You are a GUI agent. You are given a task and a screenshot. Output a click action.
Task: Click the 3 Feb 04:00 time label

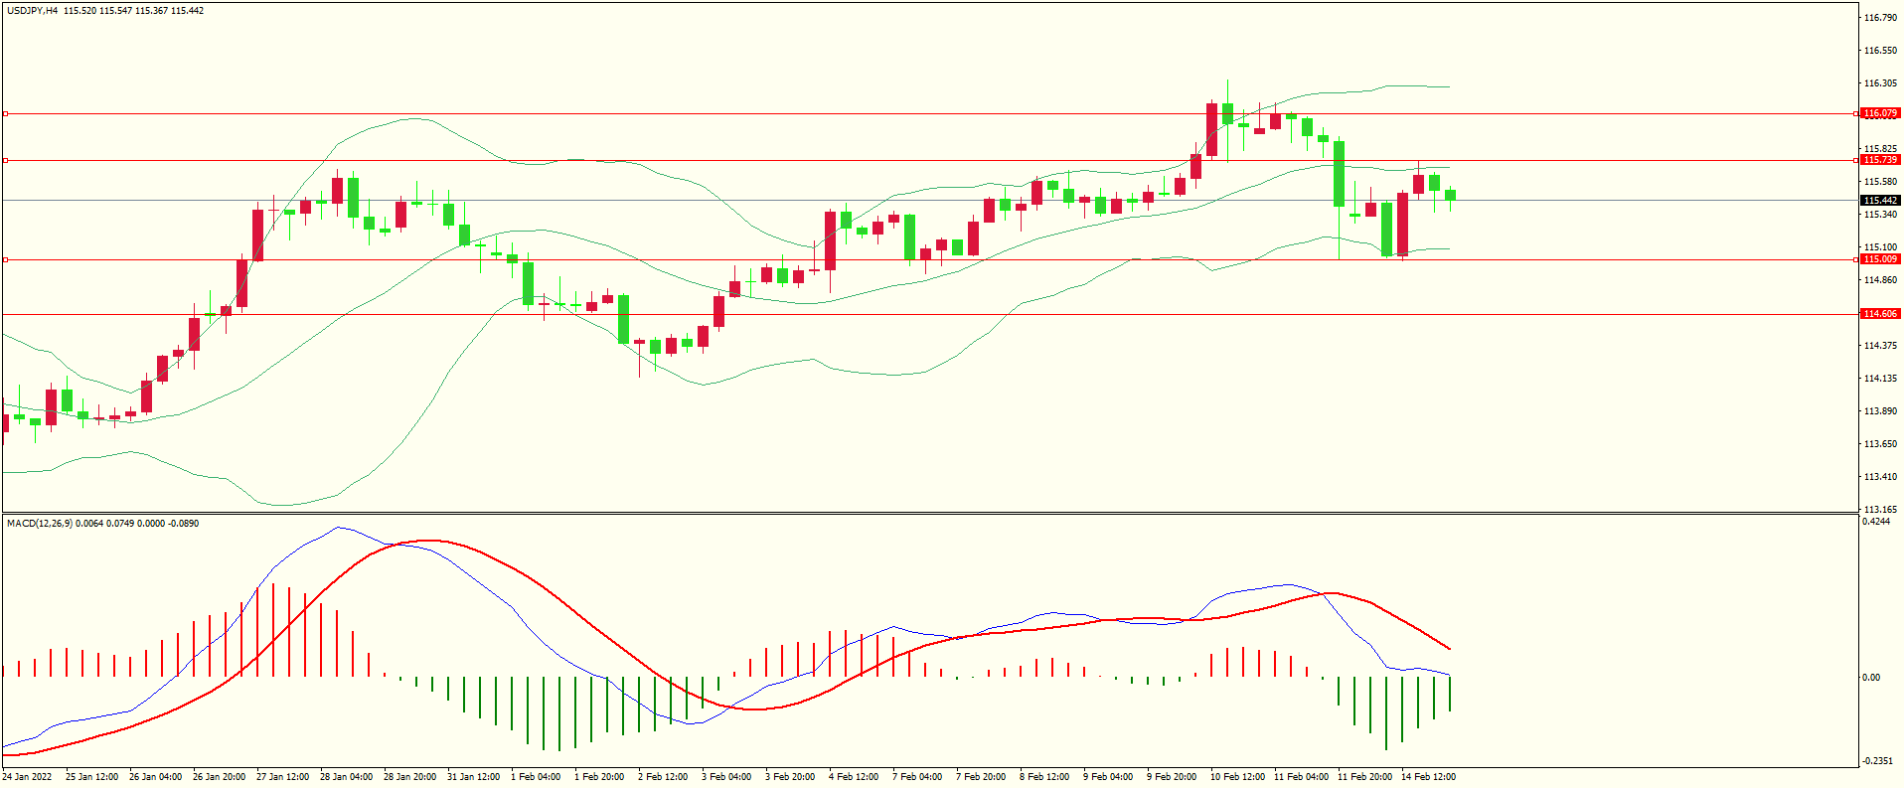727,777
